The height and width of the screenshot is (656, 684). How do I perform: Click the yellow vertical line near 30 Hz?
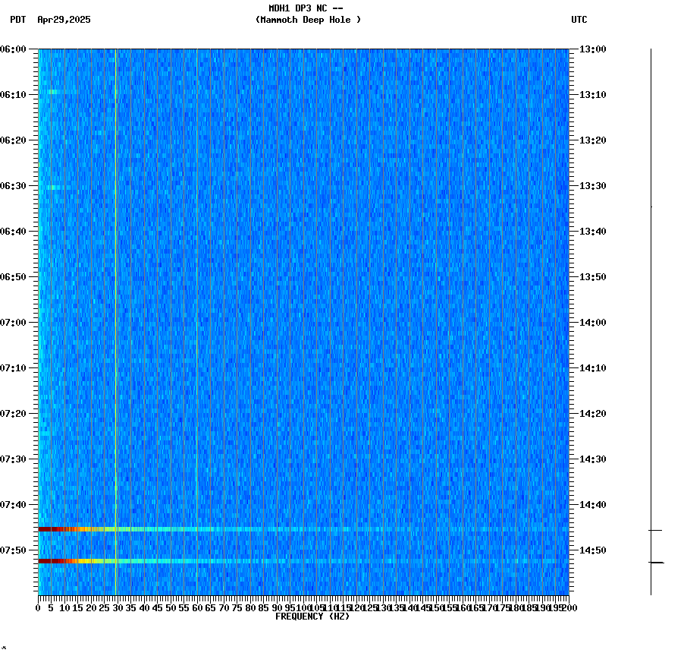(115, 304)
